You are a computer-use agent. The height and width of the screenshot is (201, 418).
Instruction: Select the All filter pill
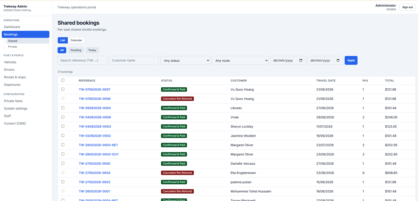(x=62, y=50)
